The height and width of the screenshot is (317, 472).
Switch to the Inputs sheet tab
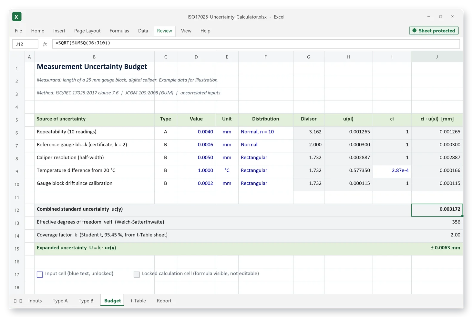click(x=35, y=301)
